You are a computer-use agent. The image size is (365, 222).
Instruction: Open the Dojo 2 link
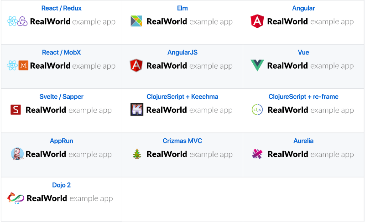click(x=62, y=185)
